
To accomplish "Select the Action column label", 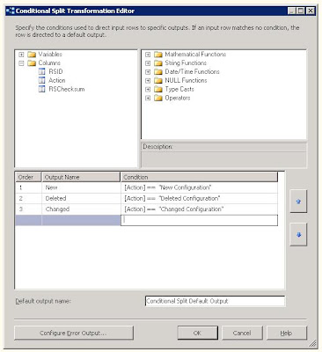I will [x=57, y=80].
